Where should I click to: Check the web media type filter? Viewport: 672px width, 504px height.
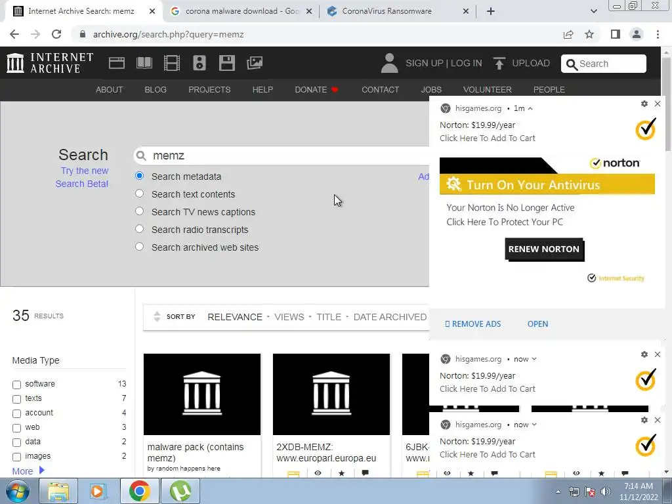(16, 428)
